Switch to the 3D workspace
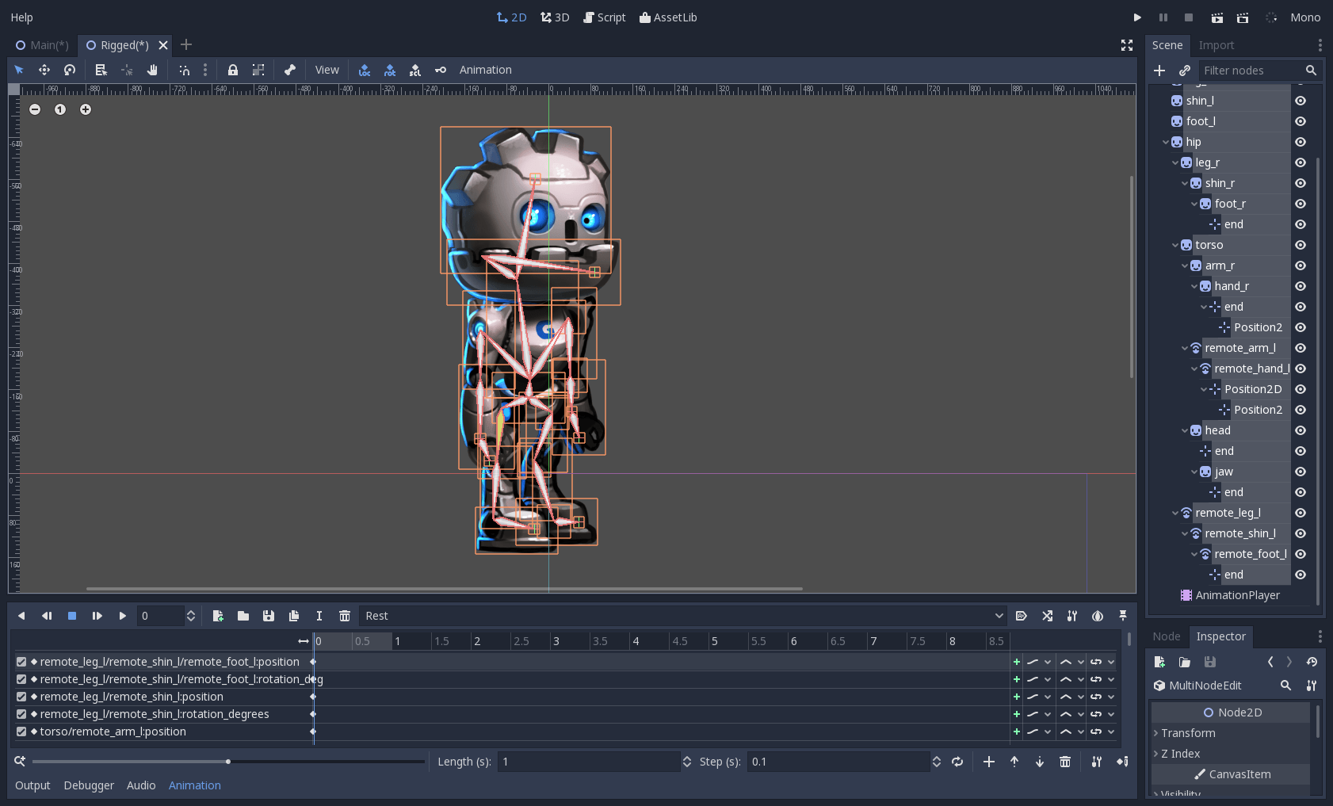 tap(555, 17)
